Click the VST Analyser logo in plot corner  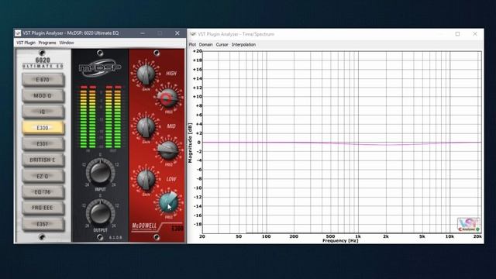469,224
